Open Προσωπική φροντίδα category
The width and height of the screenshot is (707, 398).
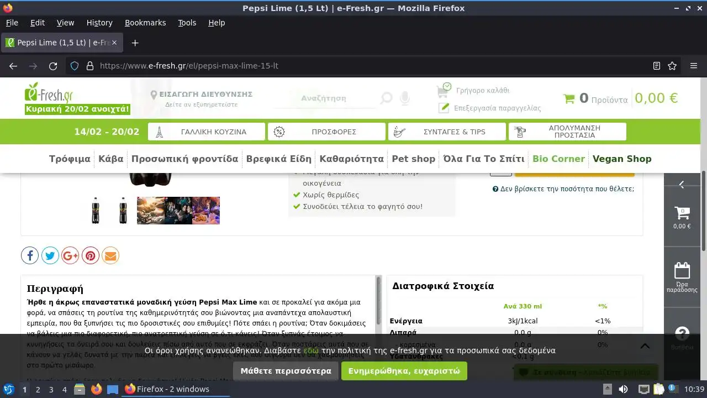pyautogui.click(x=184, y=159)
